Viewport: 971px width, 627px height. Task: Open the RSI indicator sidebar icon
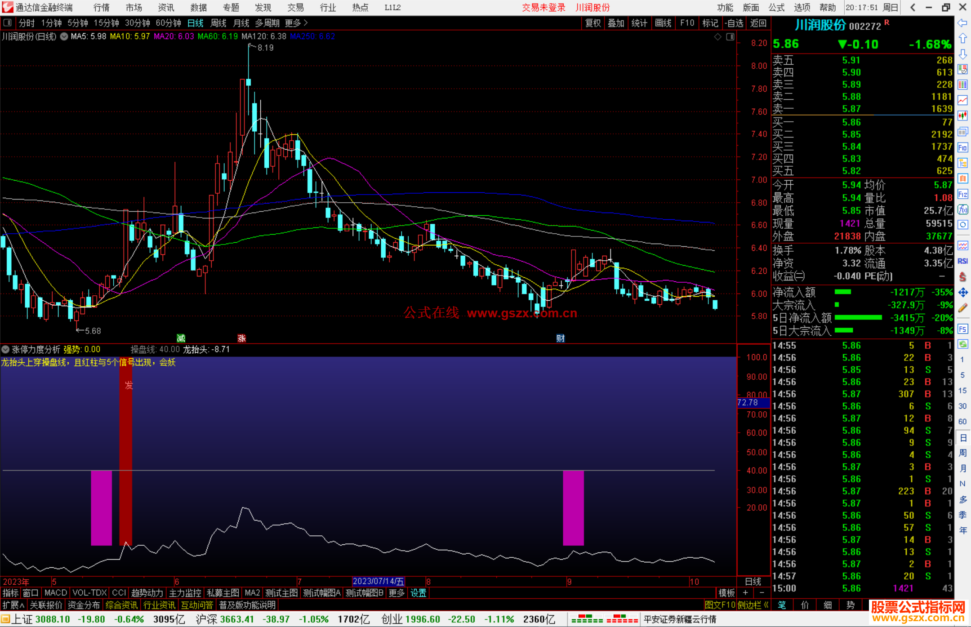962,261
